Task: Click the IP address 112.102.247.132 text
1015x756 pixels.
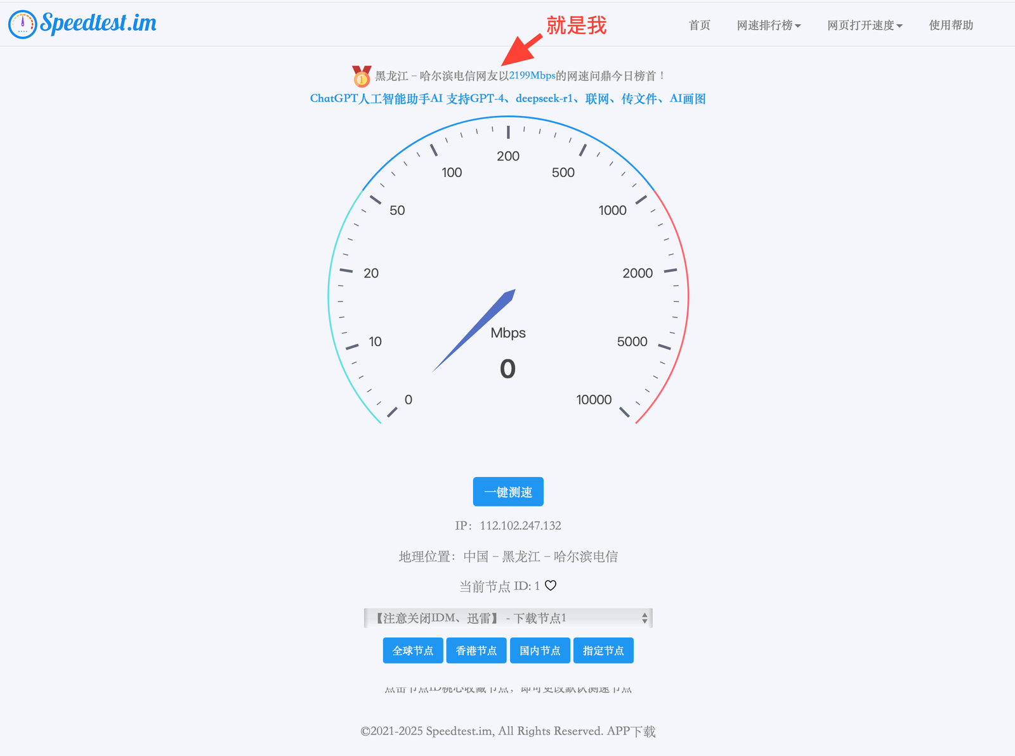Action: click(x=520, y=525)
